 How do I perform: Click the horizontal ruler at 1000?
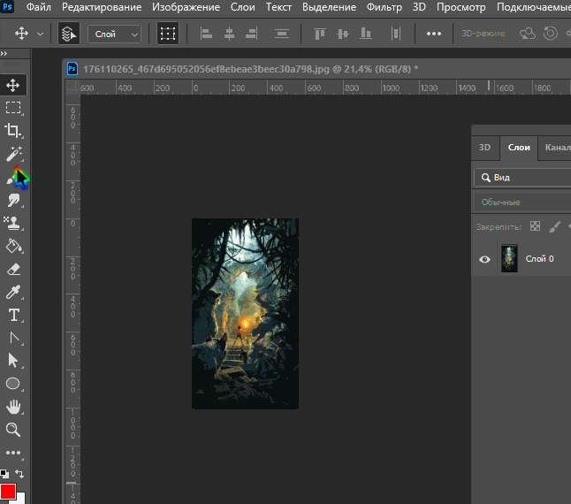391,88
